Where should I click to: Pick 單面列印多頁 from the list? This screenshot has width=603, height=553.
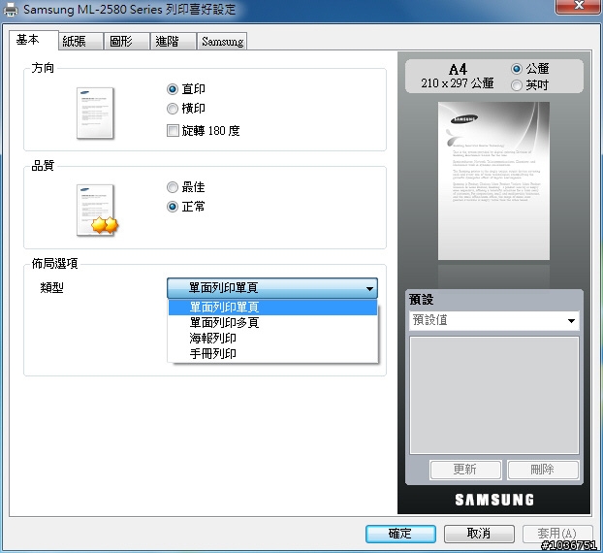tap(272, 322)
